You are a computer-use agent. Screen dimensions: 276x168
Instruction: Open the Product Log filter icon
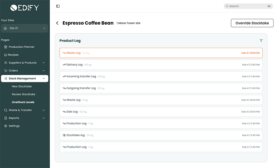[261, 41]
